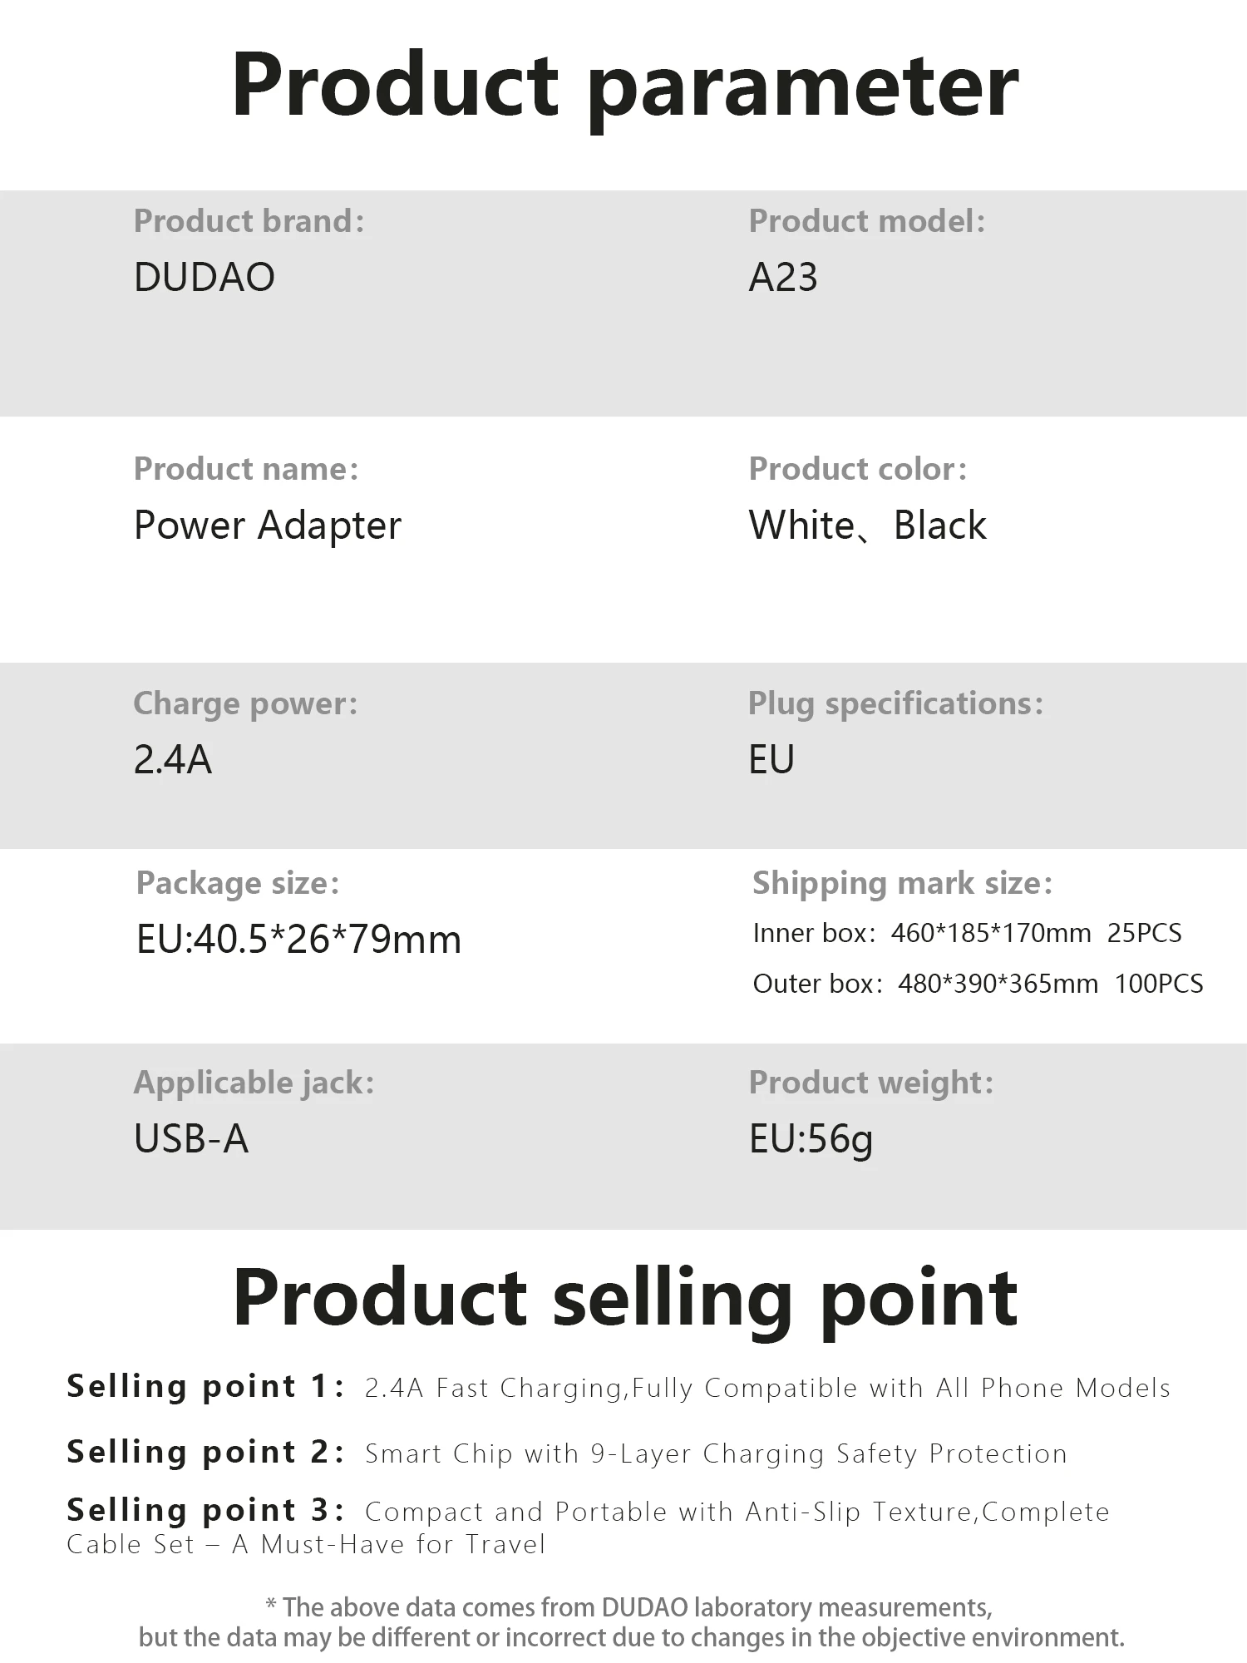Click the USB-A applicable jack value
Viewport: 1247px width, 1663px height.
191,1139
